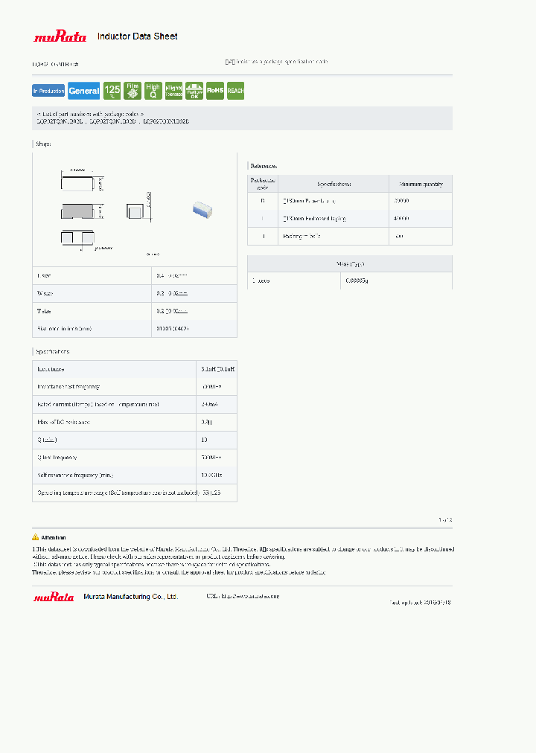Click the Max. of DC resistance label

pos(63,422)
